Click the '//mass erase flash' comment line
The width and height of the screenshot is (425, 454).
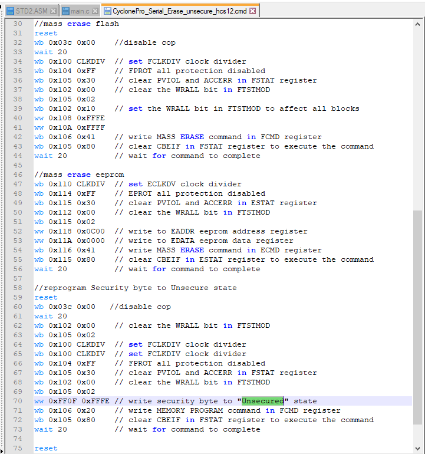click(x=77, y=24)
